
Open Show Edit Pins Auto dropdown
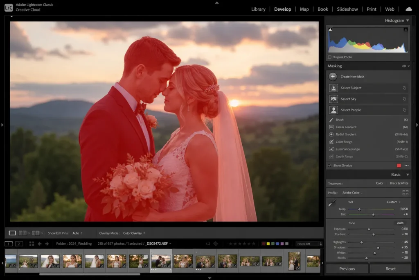77,233
